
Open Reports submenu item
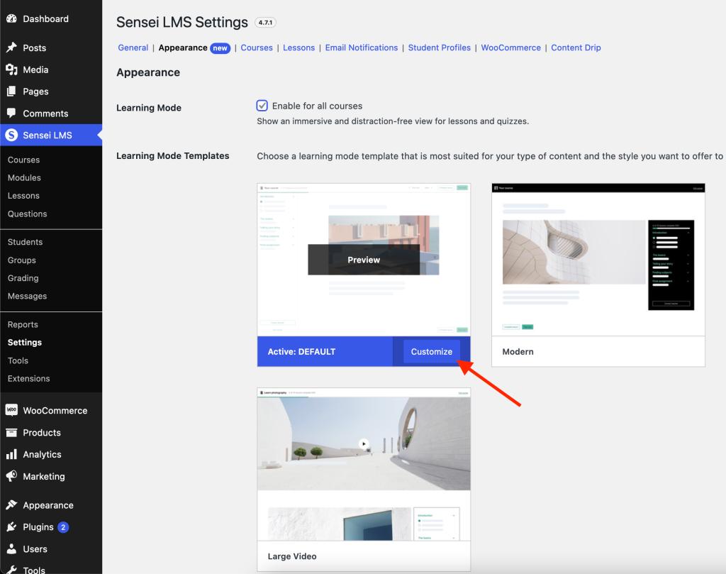23,325
